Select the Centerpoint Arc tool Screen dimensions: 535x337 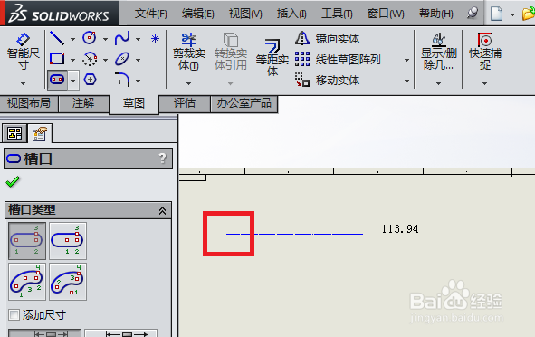[90, 59]
